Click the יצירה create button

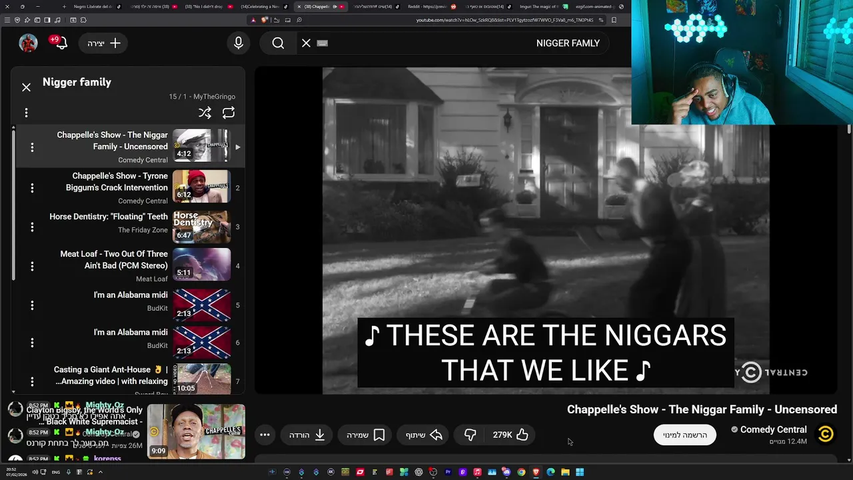coord(103,43)
